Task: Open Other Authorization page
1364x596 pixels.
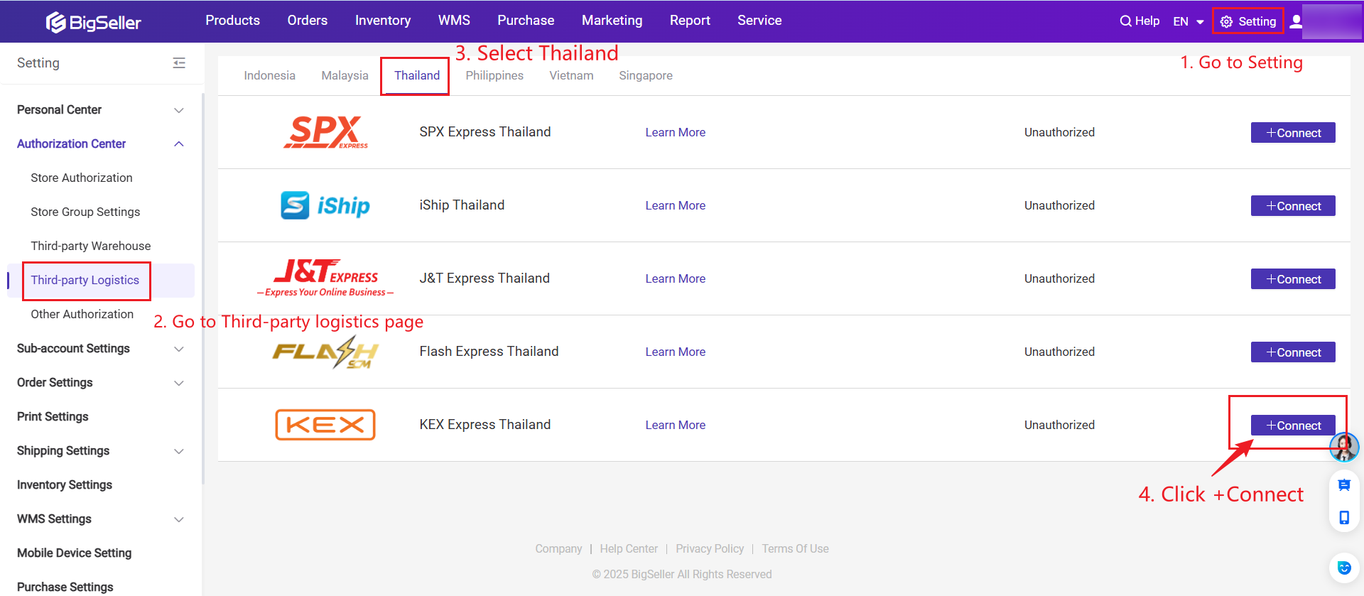Action: pyautogui.click(x=82, y=314)
